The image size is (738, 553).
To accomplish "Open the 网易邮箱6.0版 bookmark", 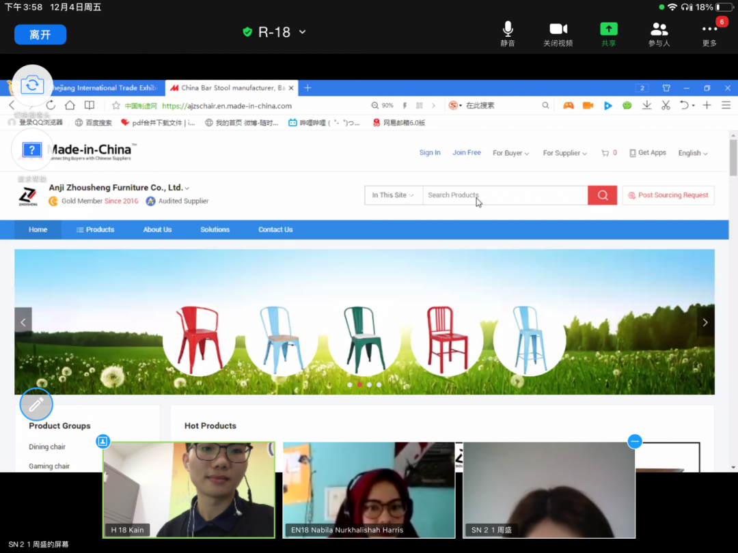I will [x=399, y=123].
